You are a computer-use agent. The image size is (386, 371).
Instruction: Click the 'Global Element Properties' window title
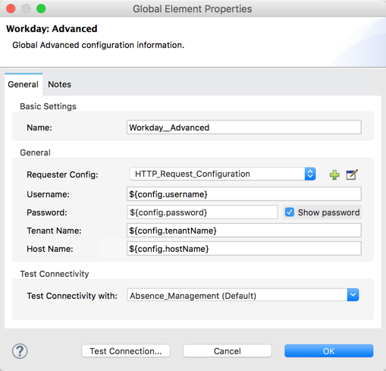point(193,9)
